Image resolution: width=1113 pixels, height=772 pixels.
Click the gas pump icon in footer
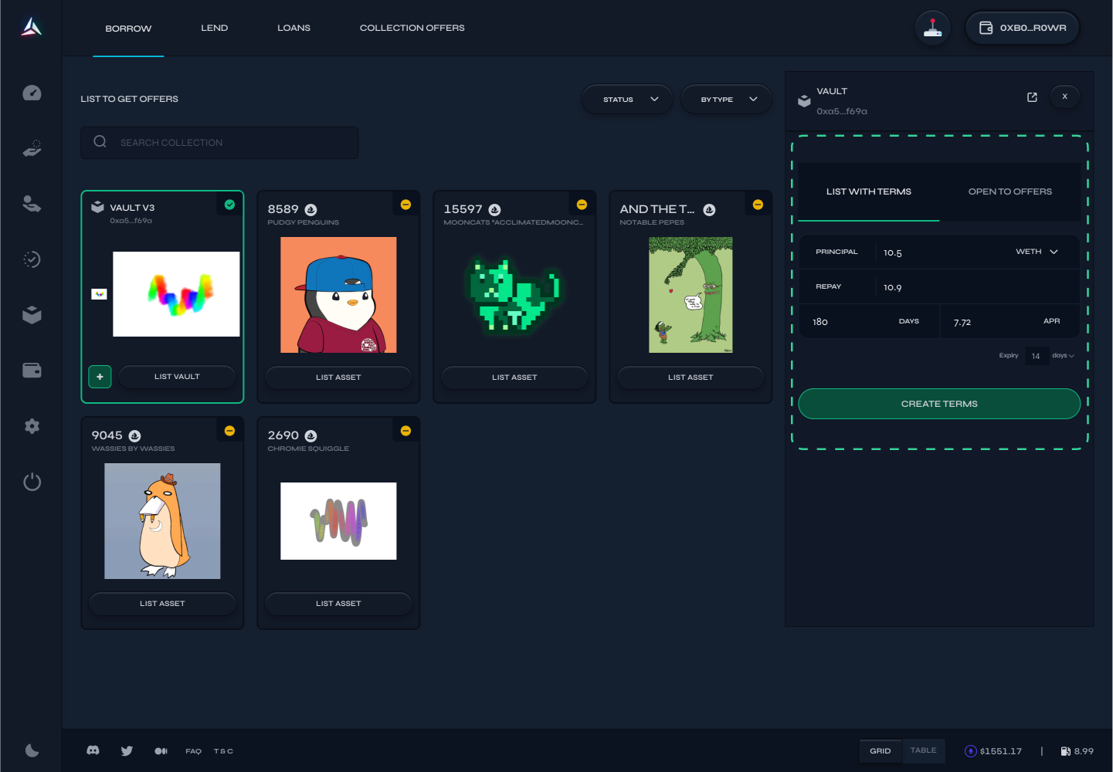tap(1065, 751)
